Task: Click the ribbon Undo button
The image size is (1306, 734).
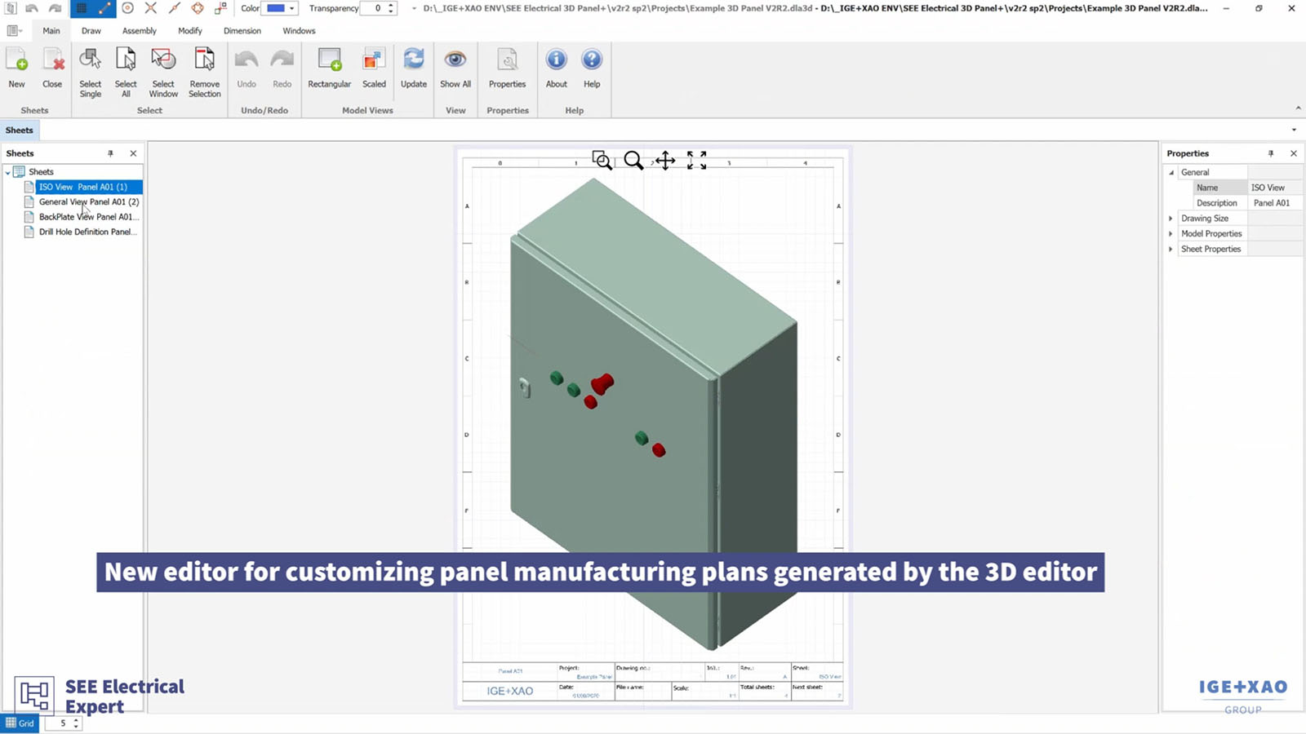Action: pos(247,69)
